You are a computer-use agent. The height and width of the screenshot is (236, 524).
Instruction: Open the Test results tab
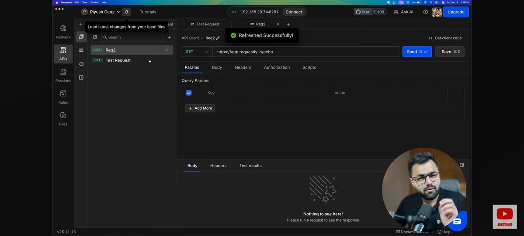250,166
